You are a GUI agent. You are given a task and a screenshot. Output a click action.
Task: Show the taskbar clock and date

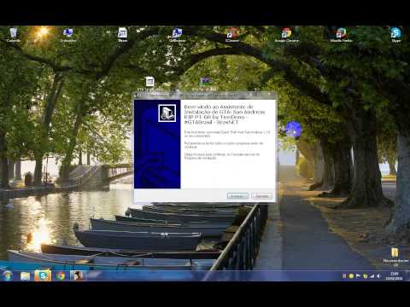(x=395, y=276)
